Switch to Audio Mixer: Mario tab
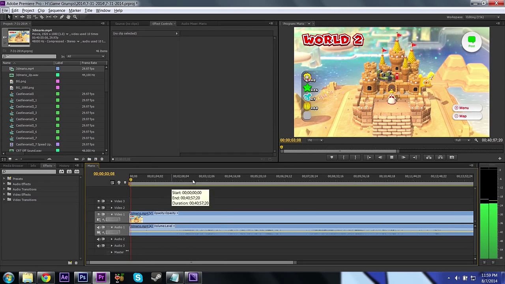Viewport: 505px width, 284px height. 194,24
